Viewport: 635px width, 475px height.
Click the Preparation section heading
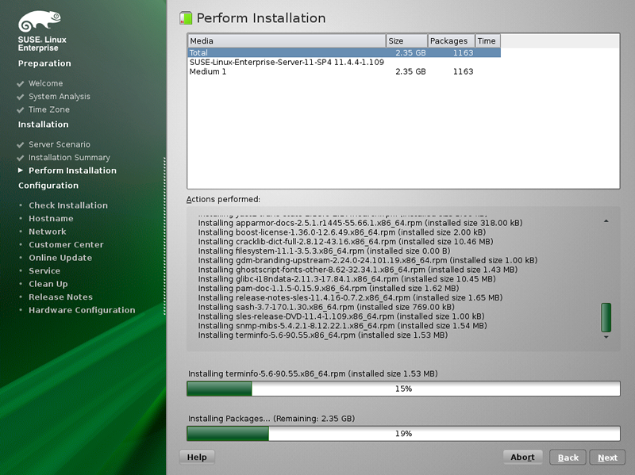44,63
